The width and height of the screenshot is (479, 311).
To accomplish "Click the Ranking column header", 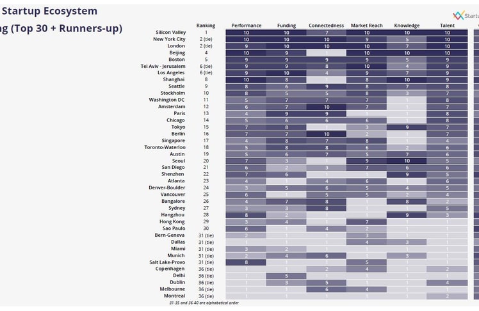I will (x=206, y=26).
